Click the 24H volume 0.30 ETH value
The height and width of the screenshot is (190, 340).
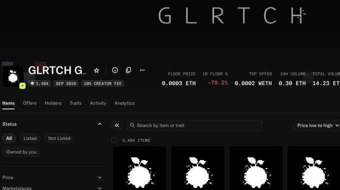point(292,83)
